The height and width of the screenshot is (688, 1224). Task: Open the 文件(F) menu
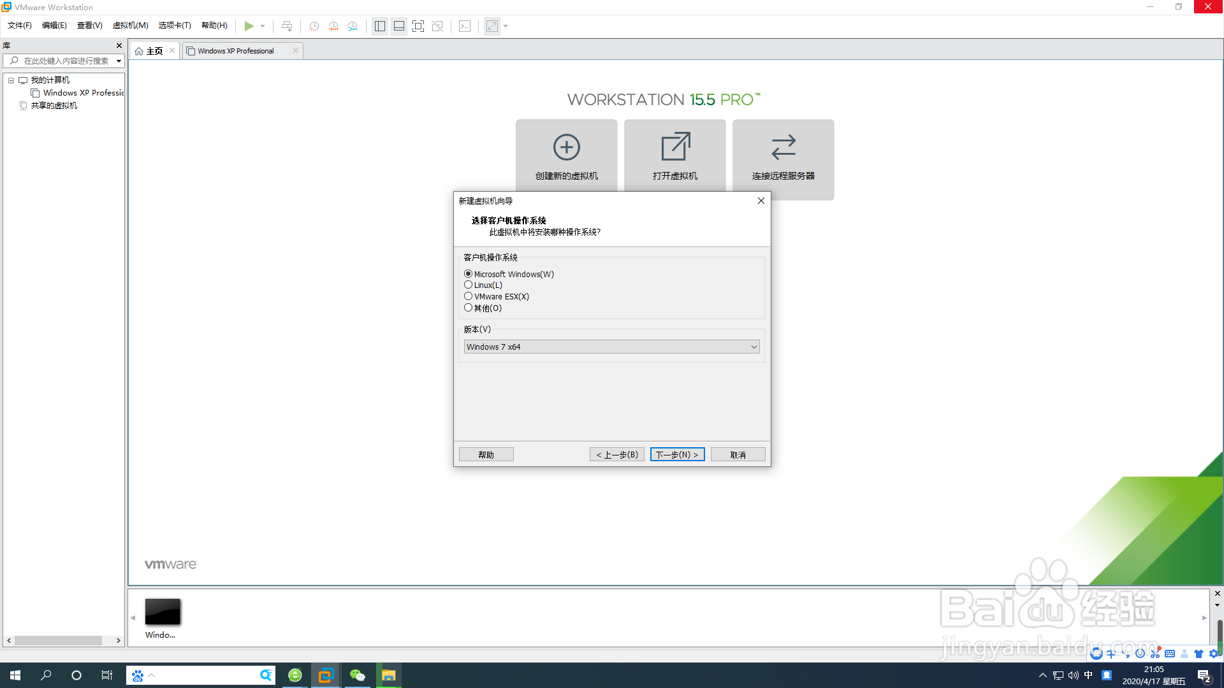[20, 25]
